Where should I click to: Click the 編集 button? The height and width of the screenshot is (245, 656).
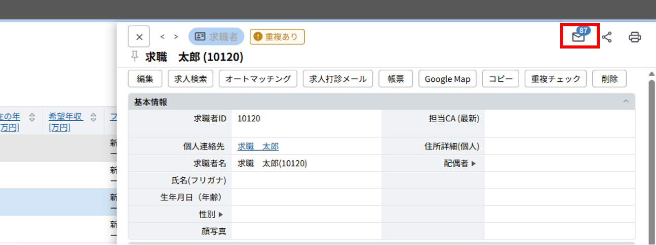tap(145, 79)
